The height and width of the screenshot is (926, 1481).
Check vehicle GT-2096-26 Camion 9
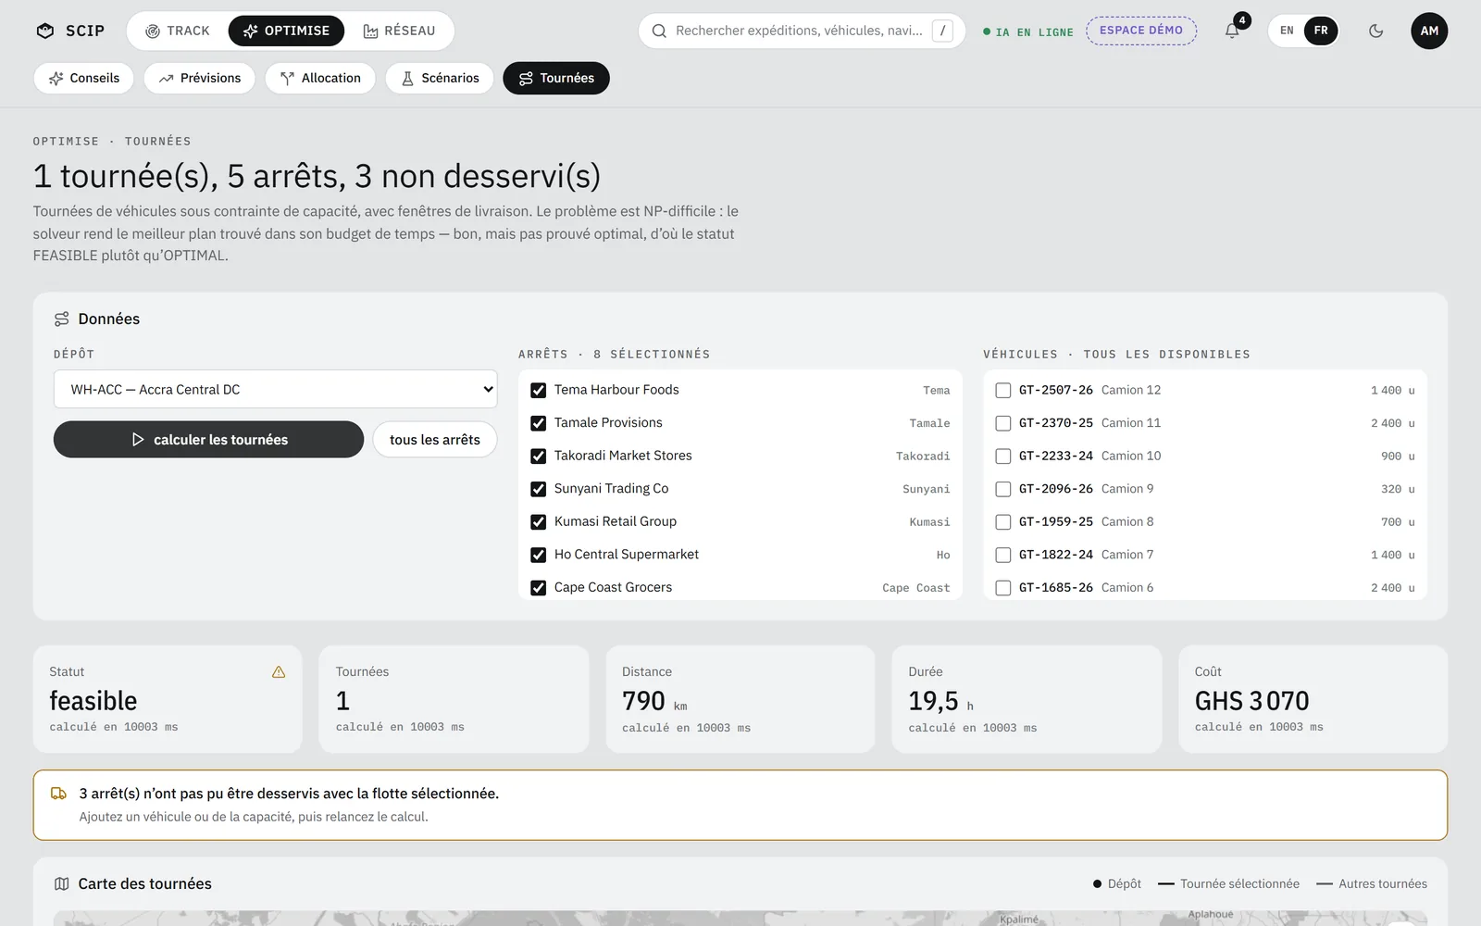(1002, 489)
